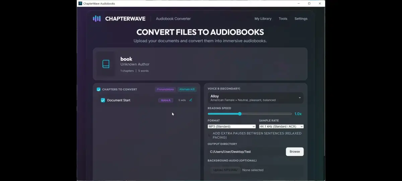This screenshot has height=181, width=402.
Task: Click the Voice A tag on Document Start
Action: (166, 100)
